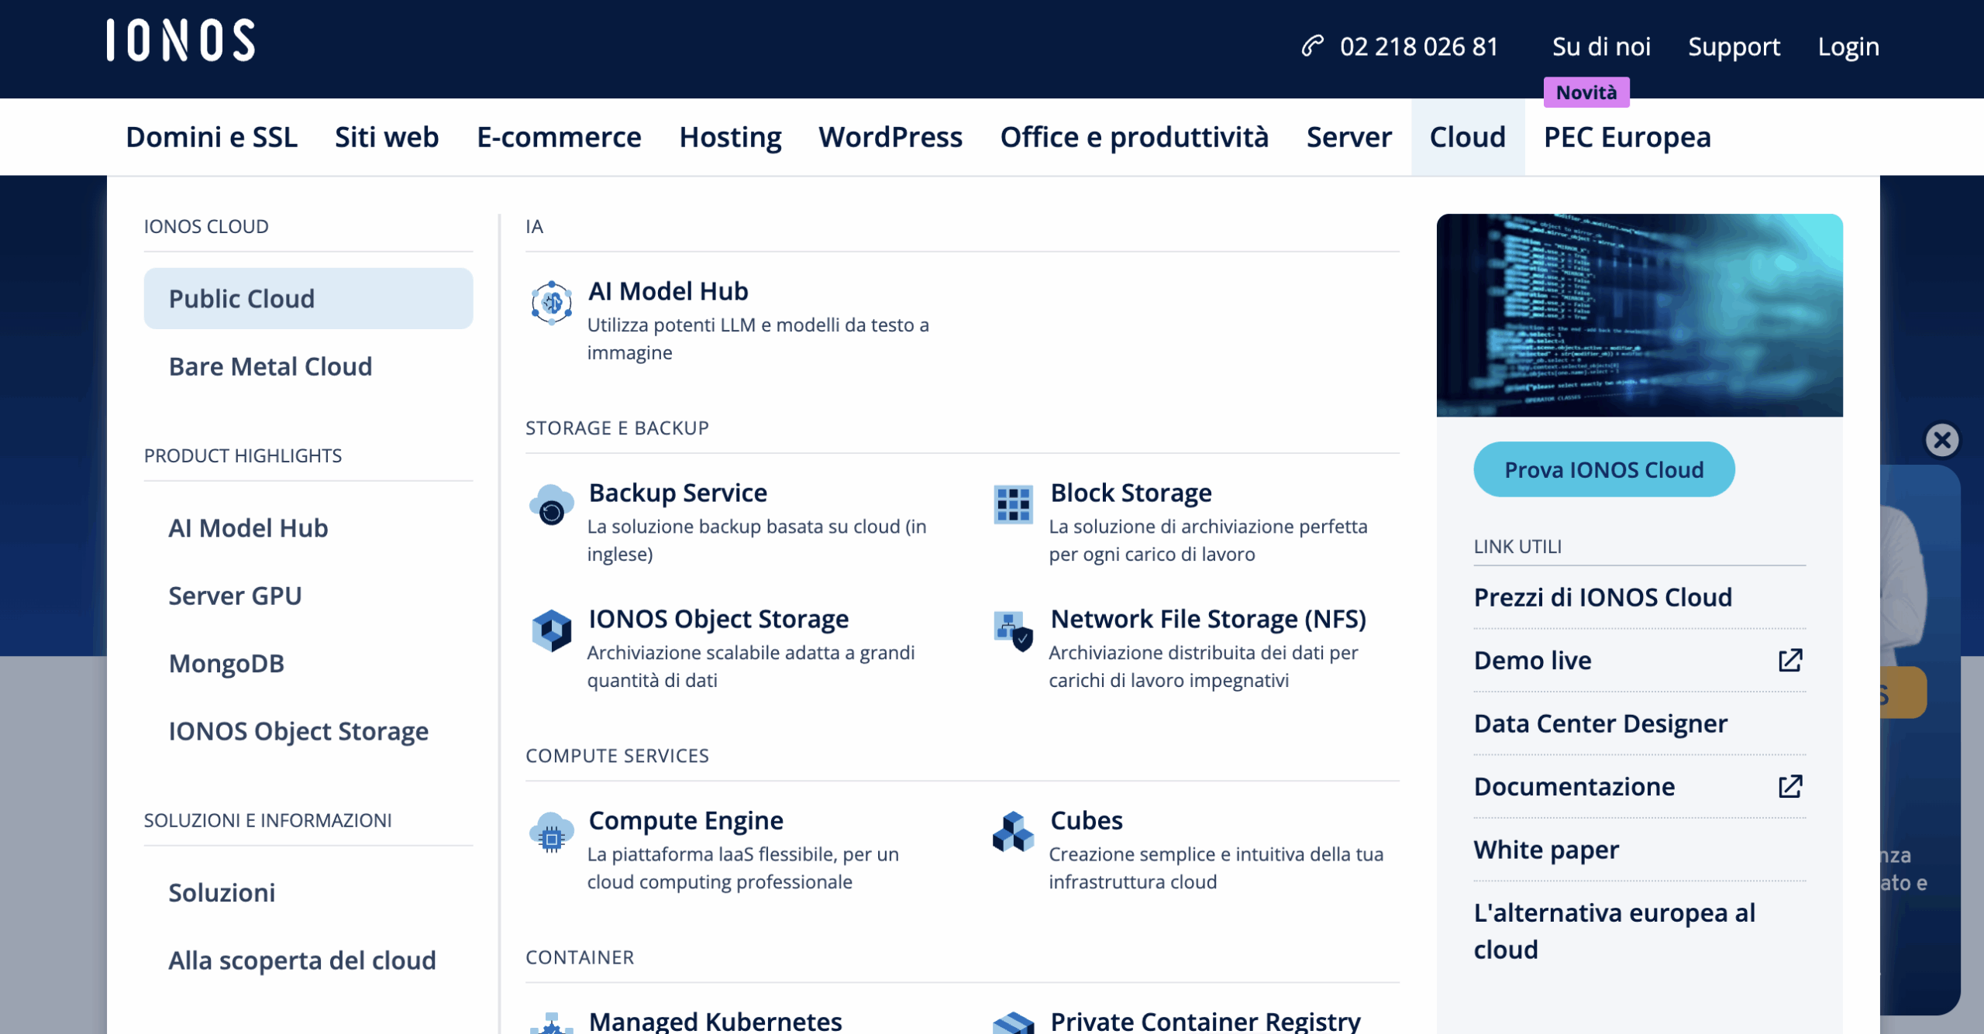Click the IONOS logo

[181, 40]
